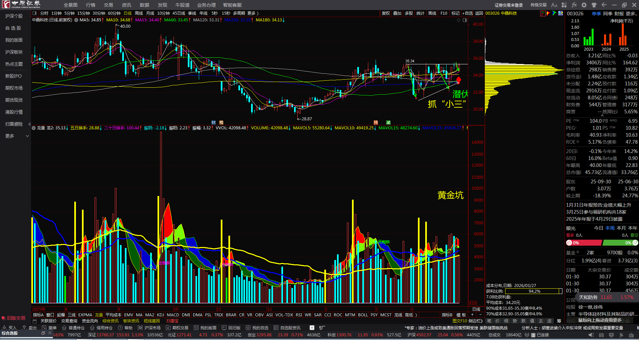Switch to the 周线 weekly period tab
This screenshot has height=340, width=639.
pyautogui.click(x=139, y=13)
